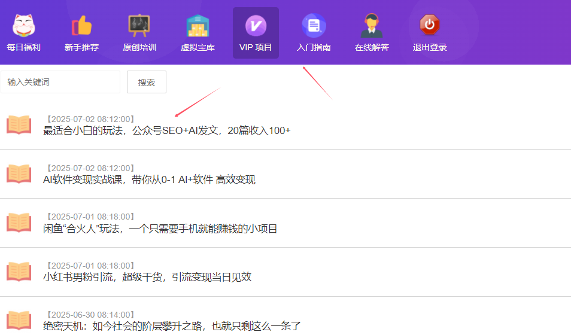Image resolution: width=571 pixels, height=335 pixels.
Task: Click timestamp 2025-07-01 08:18:00 above 小红书 article
Action: tap(90, 266)
